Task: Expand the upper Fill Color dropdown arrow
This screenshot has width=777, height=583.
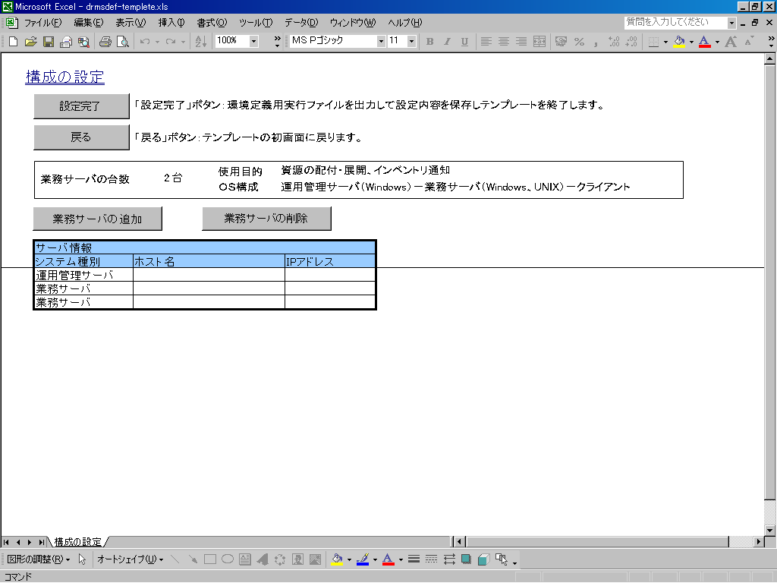Action: [x=691, y=42]
